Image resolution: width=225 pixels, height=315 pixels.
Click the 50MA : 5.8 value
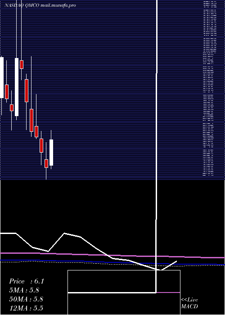(x=26, y=299)
